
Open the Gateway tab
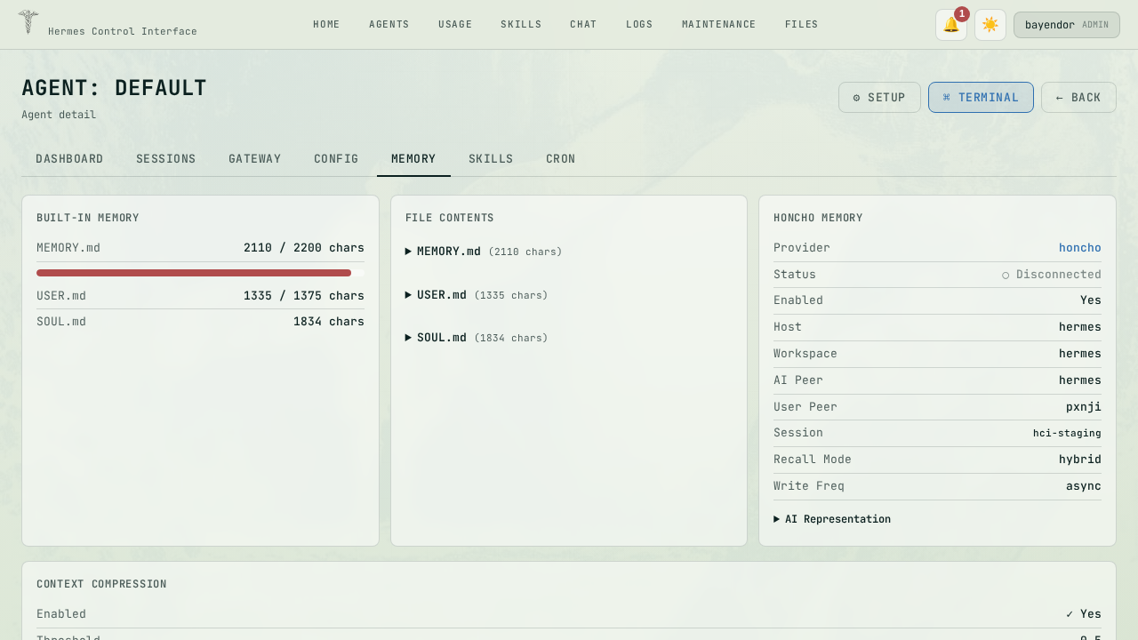[254, 159]
